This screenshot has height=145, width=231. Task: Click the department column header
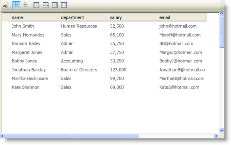pyautogui.click(x=83, y=17)
